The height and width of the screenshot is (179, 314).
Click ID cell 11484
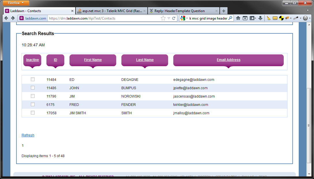click(x=51, y=80)
